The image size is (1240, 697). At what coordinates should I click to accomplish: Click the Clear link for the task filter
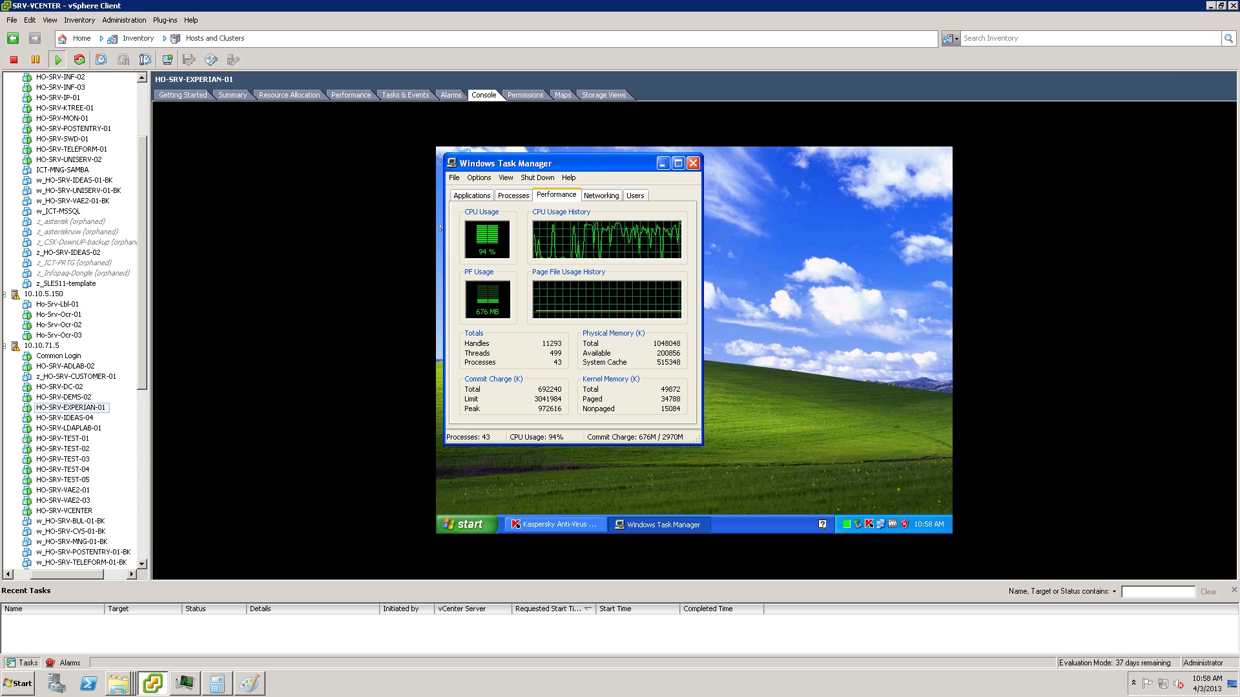tap(1208, 591)
